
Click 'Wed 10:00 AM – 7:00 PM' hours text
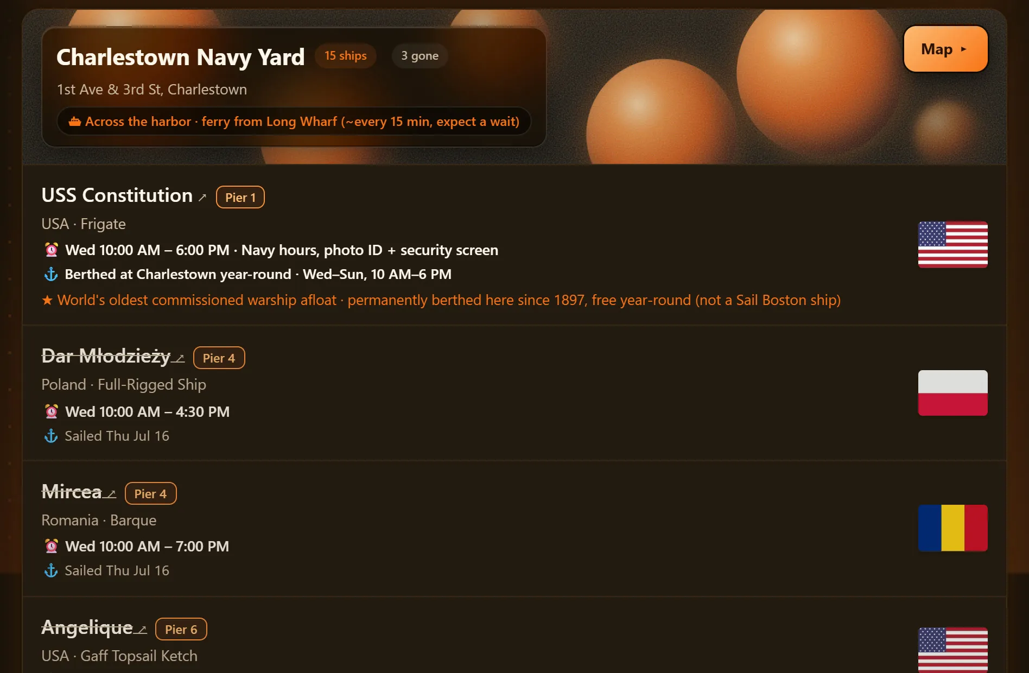coord(147,546)
